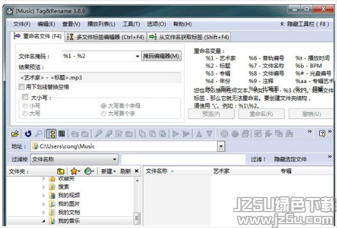The width and height of the screenshot is (337, 228).
Task: Open the 帮助(H) menu
Action: pyautogui.click(x=182, y=24)
